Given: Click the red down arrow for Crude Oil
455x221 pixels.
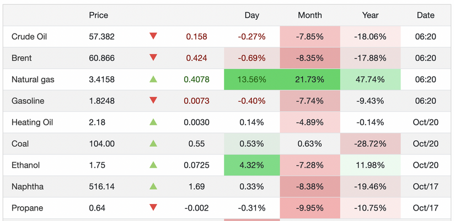Looking at the screenshot, I should click(x=153, y=36).
